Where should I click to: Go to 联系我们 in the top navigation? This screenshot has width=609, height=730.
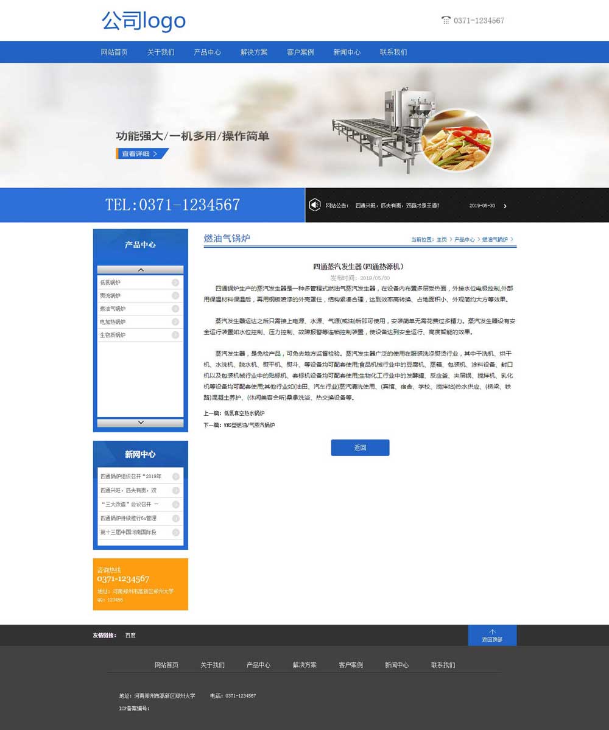click(393, 52)
